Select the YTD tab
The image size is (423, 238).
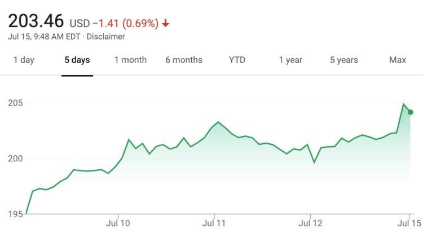237,60
